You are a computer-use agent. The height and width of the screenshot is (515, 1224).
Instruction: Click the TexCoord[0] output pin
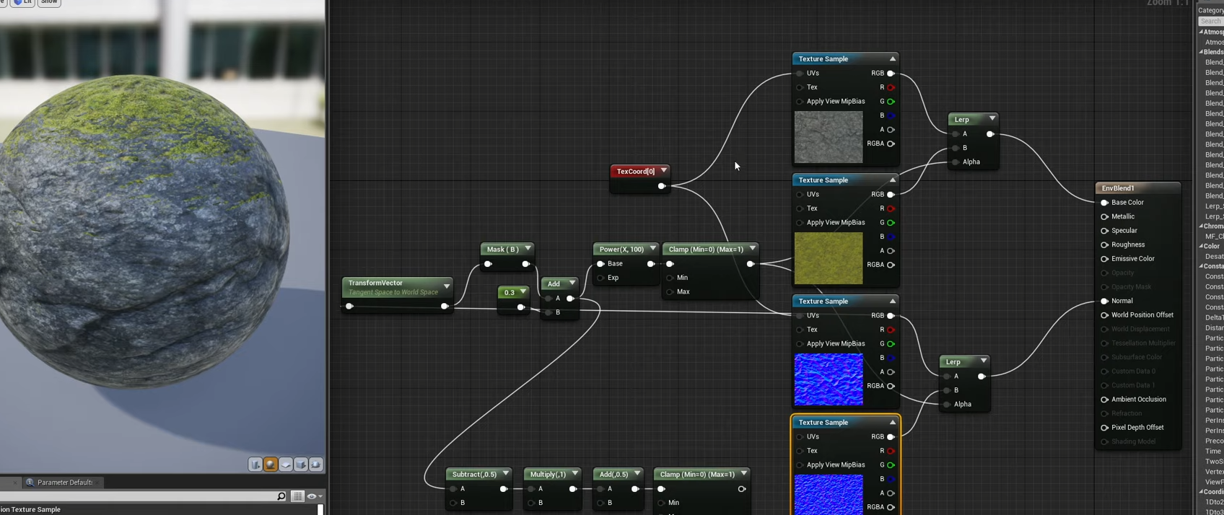pyautogui.click(x=661, y=186)
